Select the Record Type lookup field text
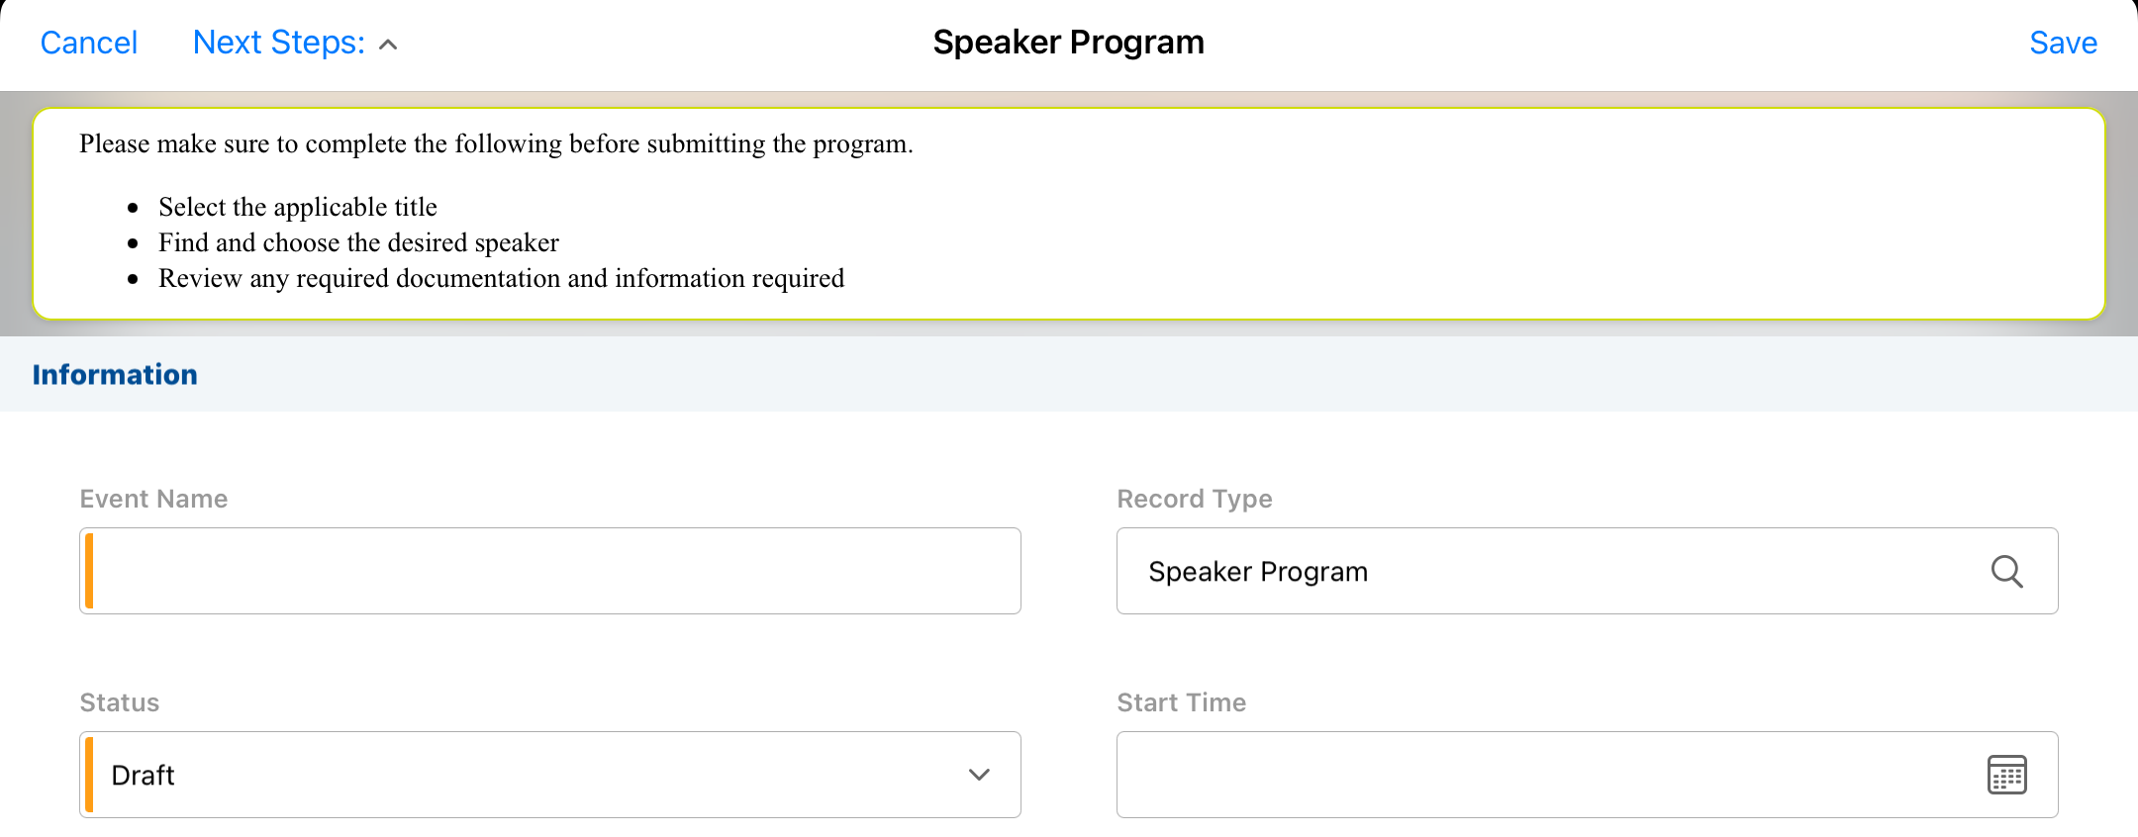 tap(1258, 572)
